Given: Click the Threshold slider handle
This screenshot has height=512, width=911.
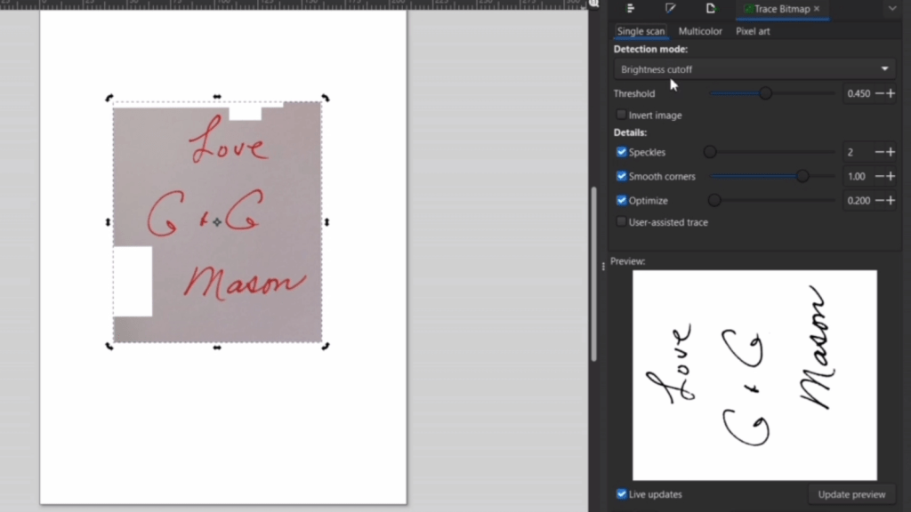Looking at the screenshot, I should pyautogui.click(x=765, y=93).
